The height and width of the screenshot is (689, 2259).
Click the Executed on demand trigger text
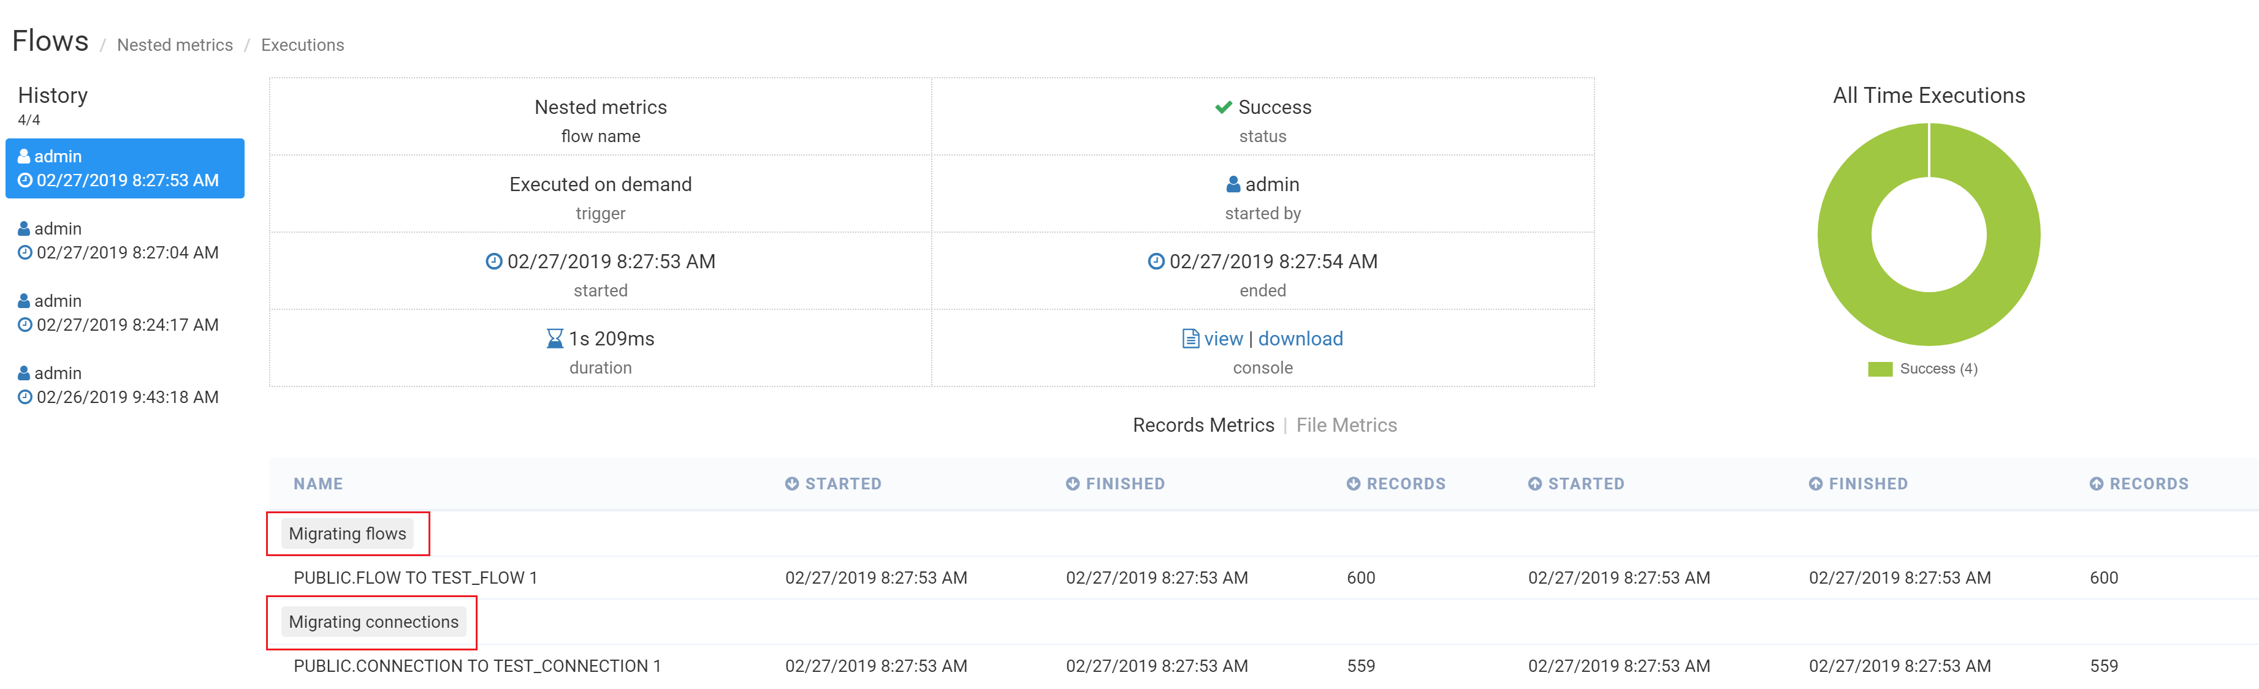pos(601,184)
